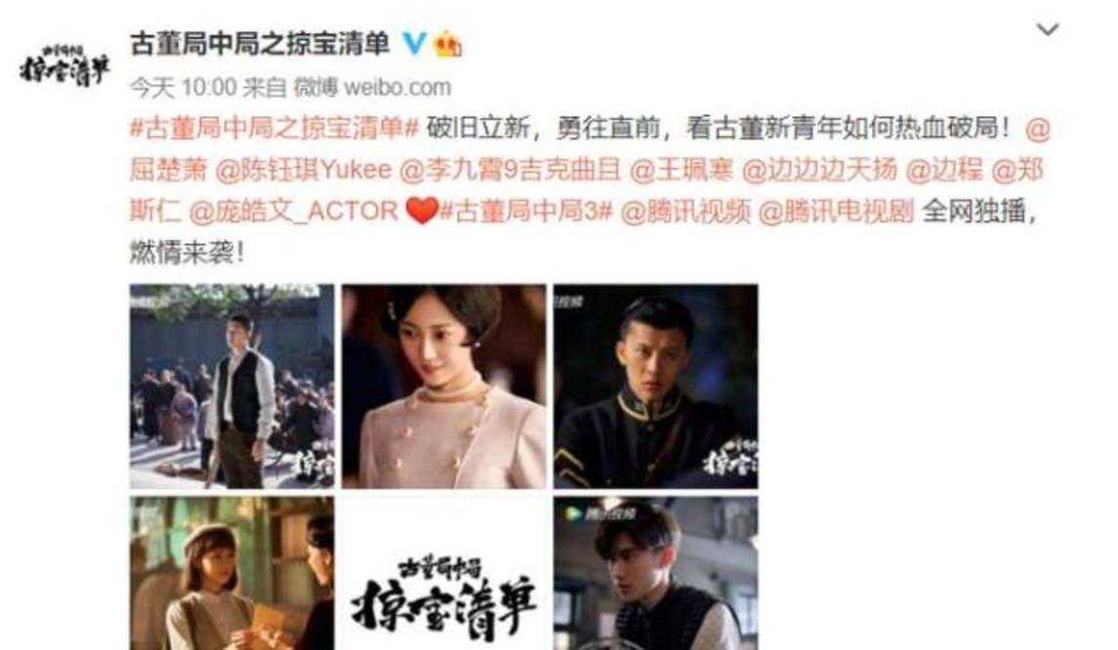Open mention @边边边天扬
Image resolution: width=1118 pixels, height=650 pixels.
819,170
